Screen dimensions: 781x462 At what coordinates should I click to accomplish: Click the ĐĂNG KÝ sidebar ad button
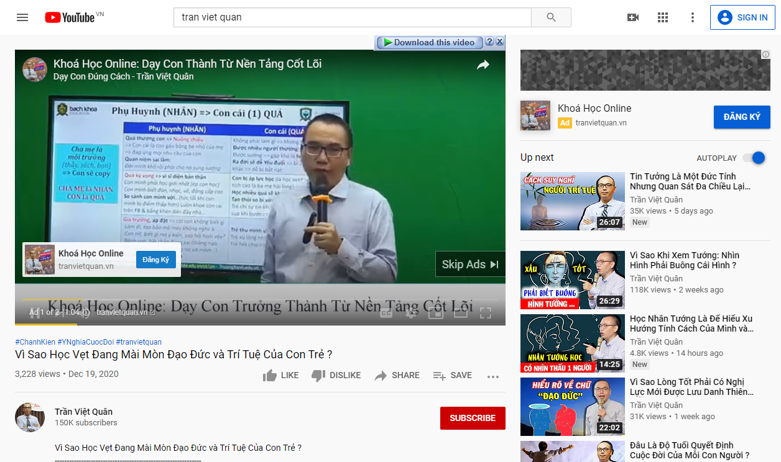(x=742, y=117)
